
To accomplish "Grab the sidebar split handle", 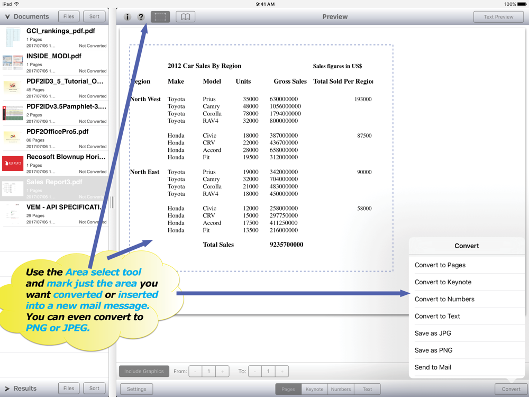I will click(x=112, y=202).
